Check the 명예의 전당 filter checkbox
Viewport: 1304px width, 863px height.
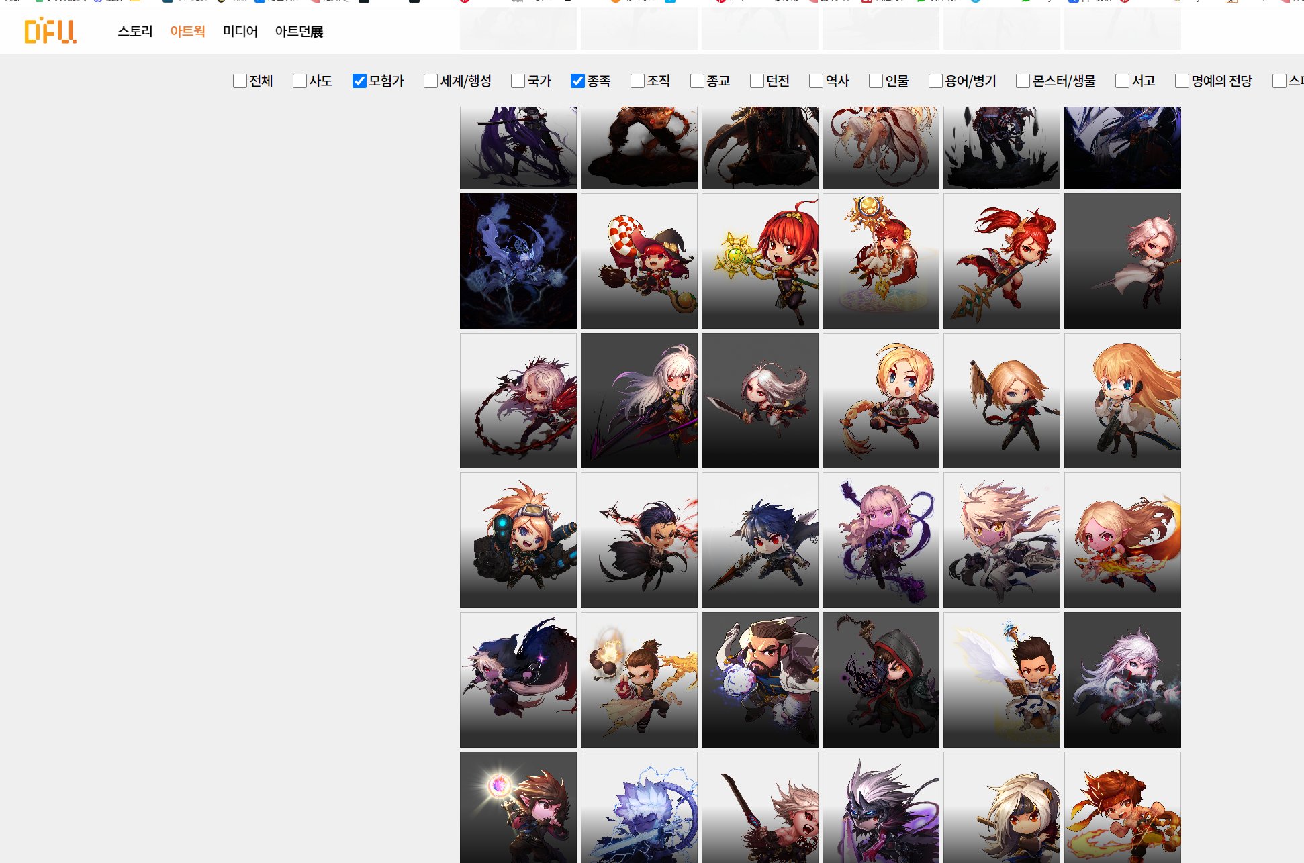tap(1182, 81)
